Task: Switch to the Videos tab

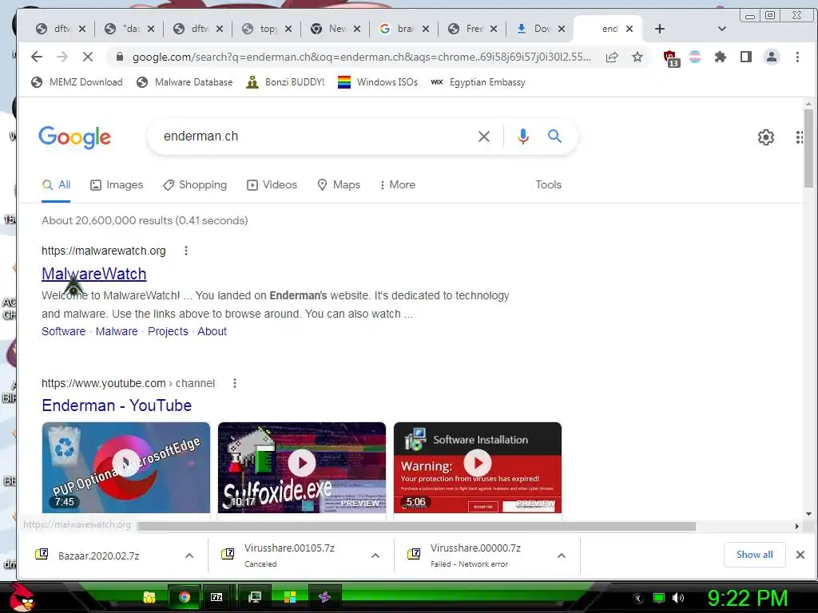Action: (272, 185)
